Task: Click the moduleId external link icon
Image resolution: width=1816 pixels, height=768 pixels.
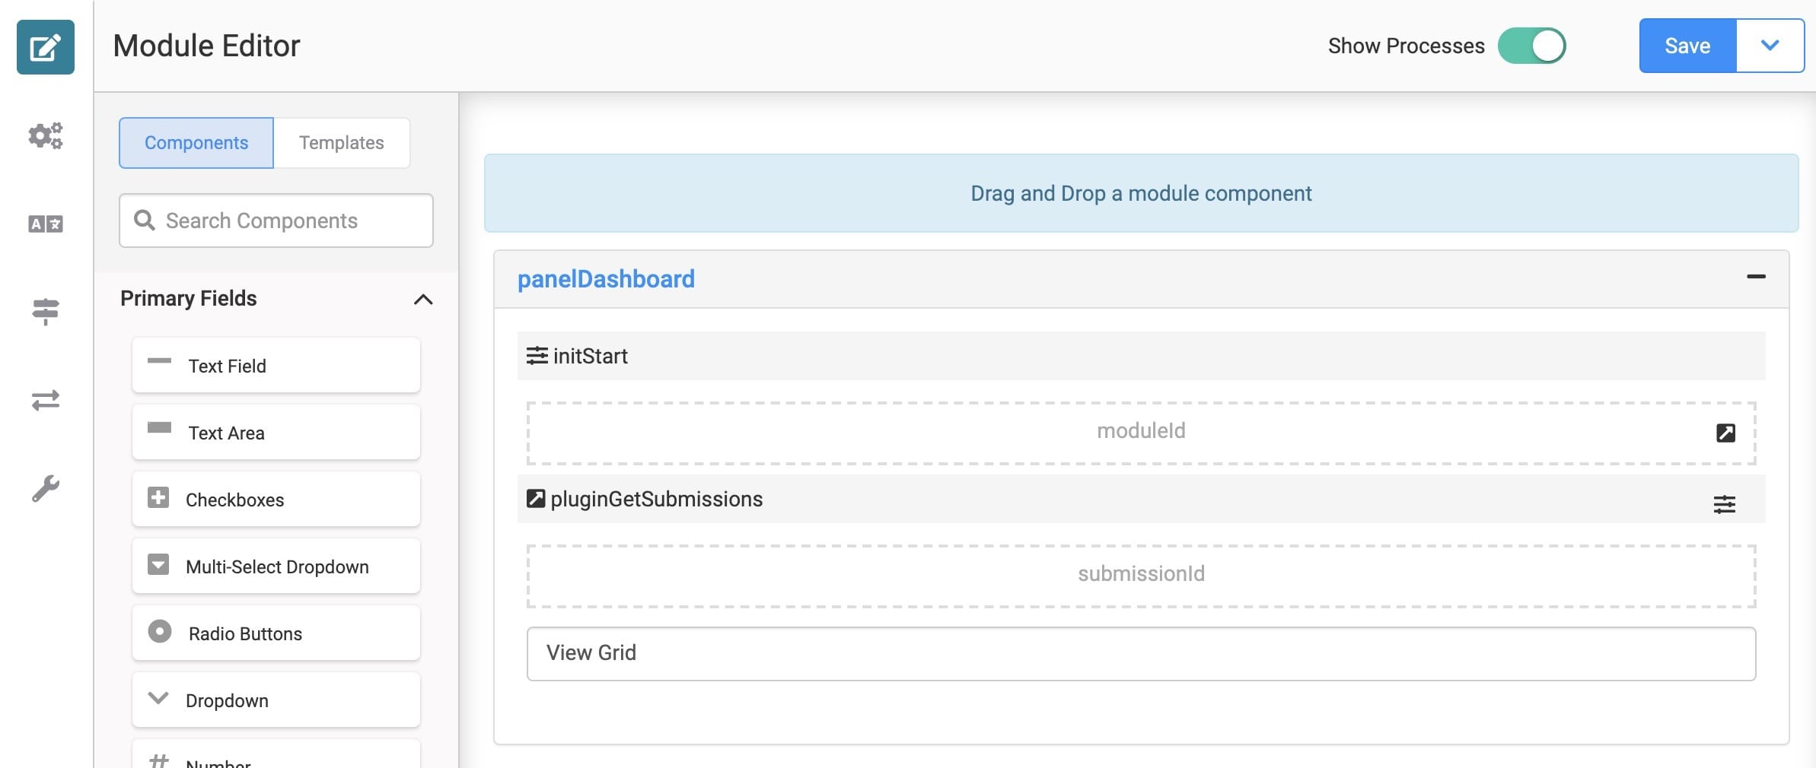Action: click(x=1725, y=433)
